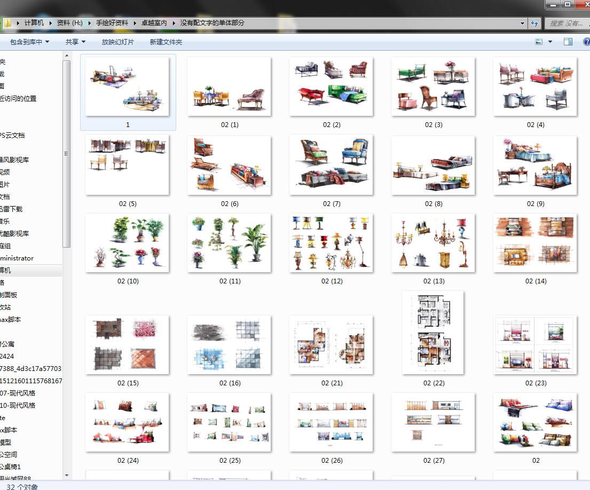Toggle the preview pane icon
The width and height of the screenshot is (590, 490).
[568, 42]
